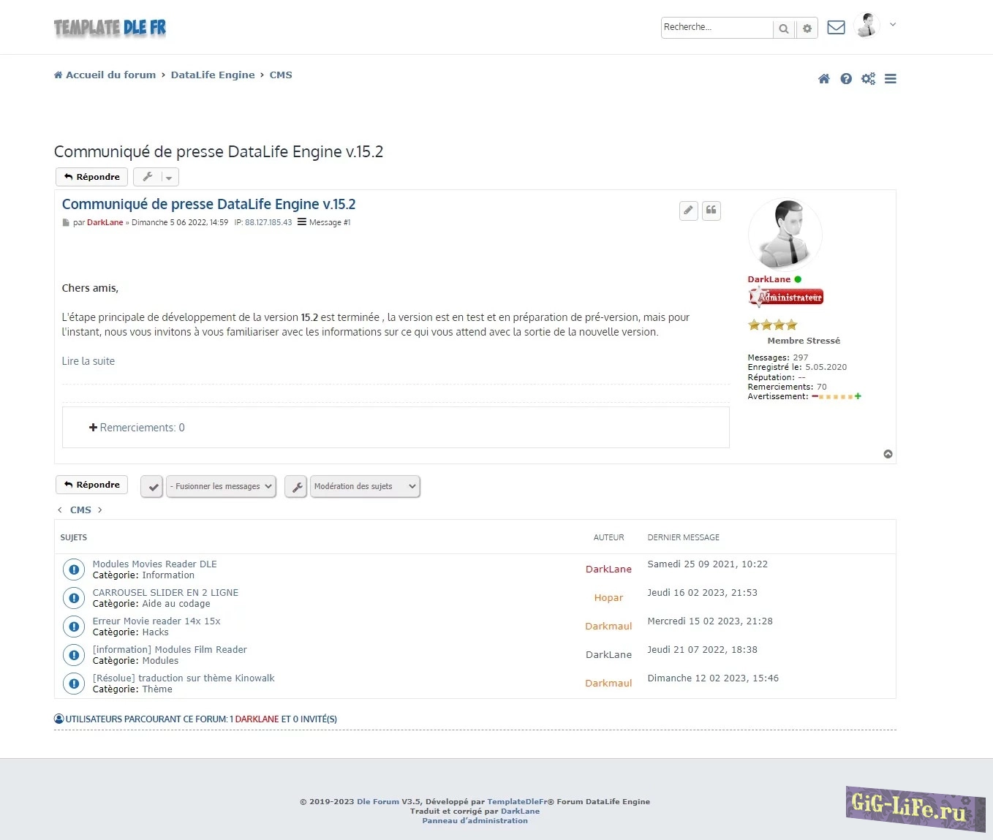Quote the post with quote icon
The width and height of the screenshot is (993, 840).
pos(711,211)
